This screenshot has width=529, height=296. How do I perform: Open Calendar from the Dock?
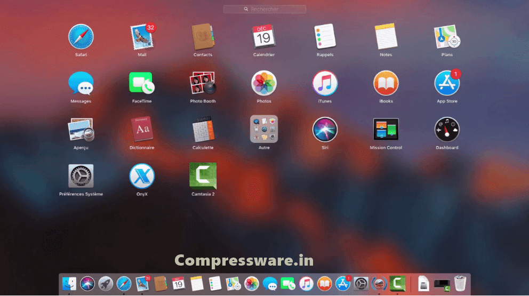pos(179,284)
